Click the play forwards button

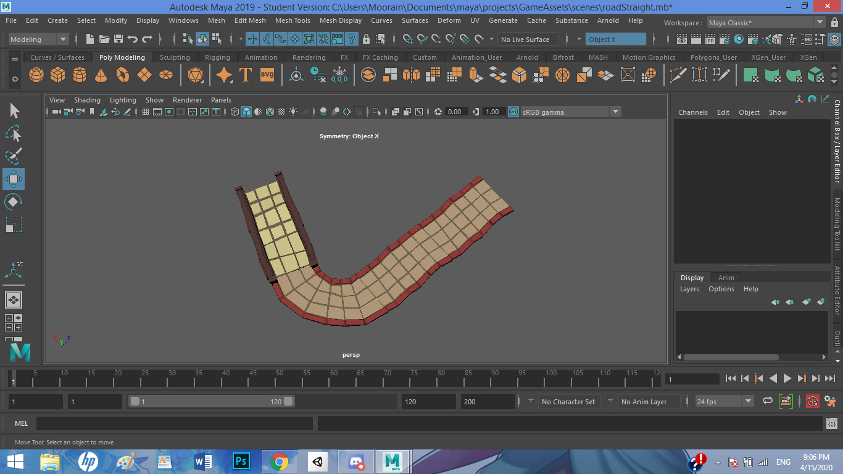click(x=787, y=378)
